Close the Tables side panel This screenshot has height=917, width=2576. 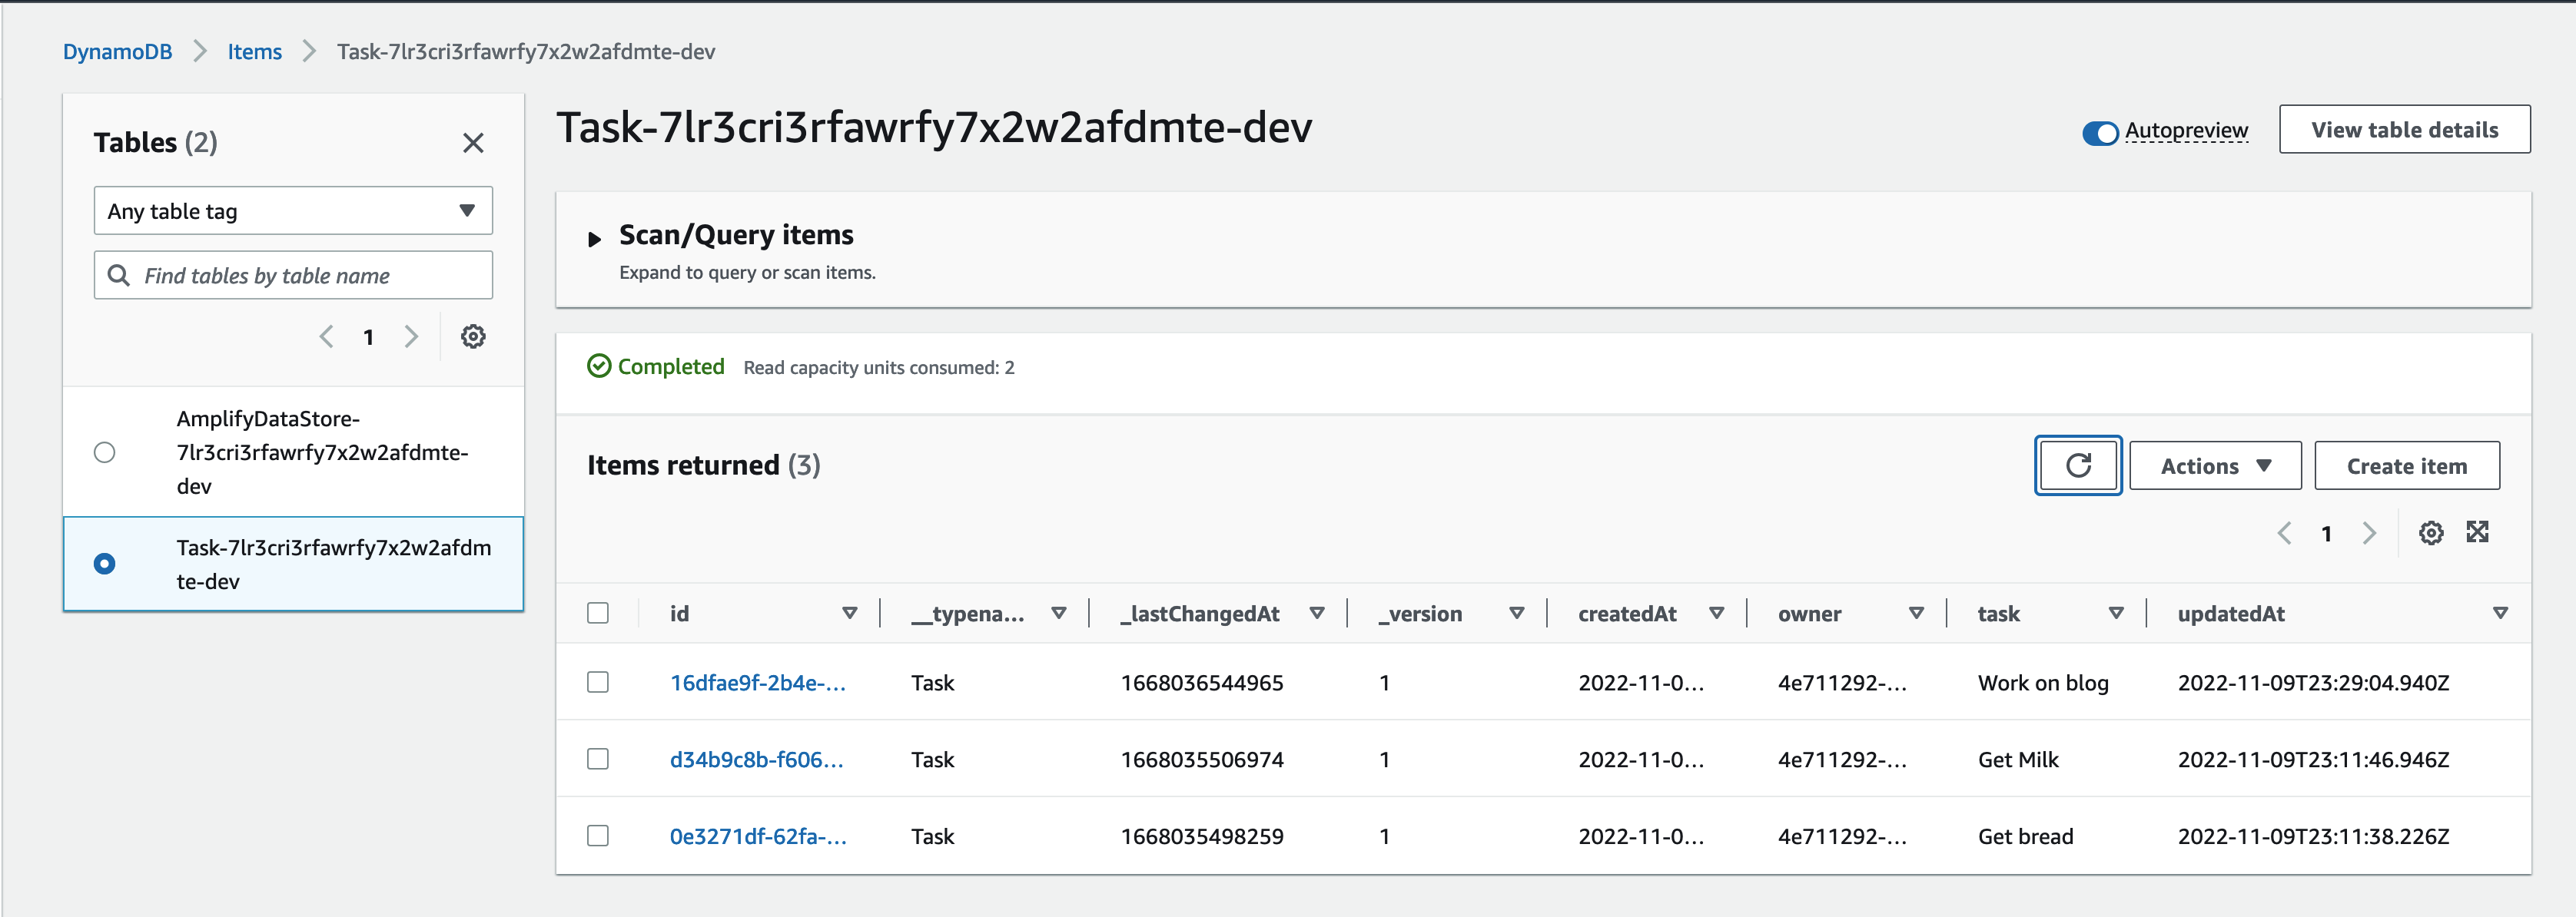click(473, 143)
